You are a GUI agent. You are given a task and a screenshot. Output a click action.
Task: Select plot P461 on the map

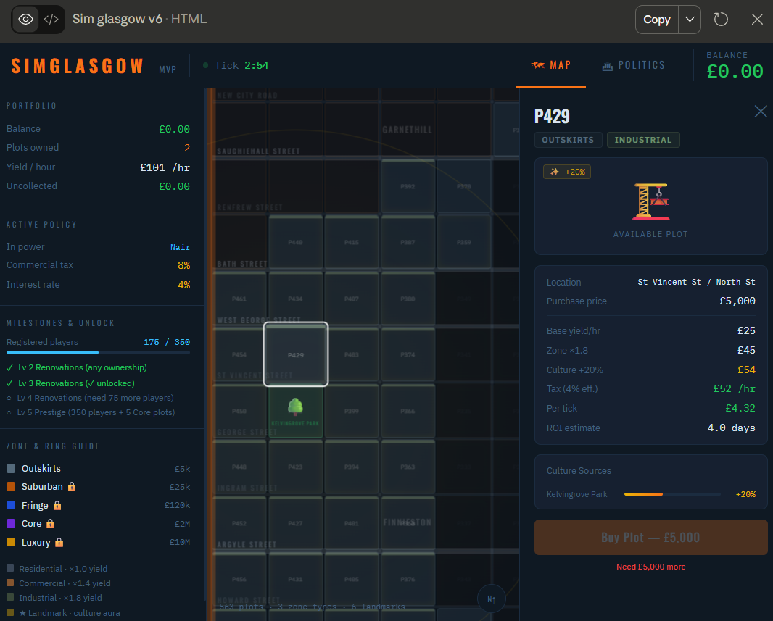pyautogui.click(x=239, y=299)
